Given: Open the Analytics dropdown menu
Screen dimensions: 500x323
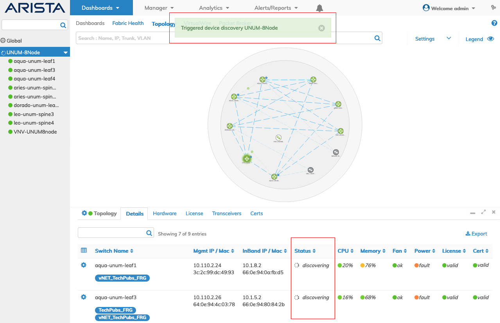Looking at the screenshot, I should pos(214,8).
